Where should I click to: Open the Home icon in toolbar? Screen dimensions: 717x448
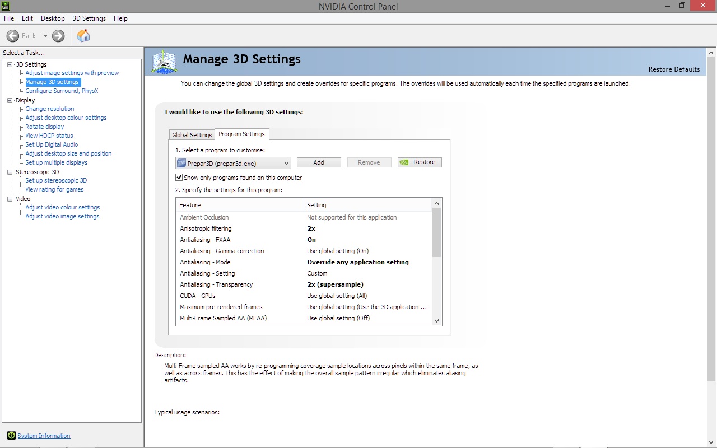click(83, 36)
